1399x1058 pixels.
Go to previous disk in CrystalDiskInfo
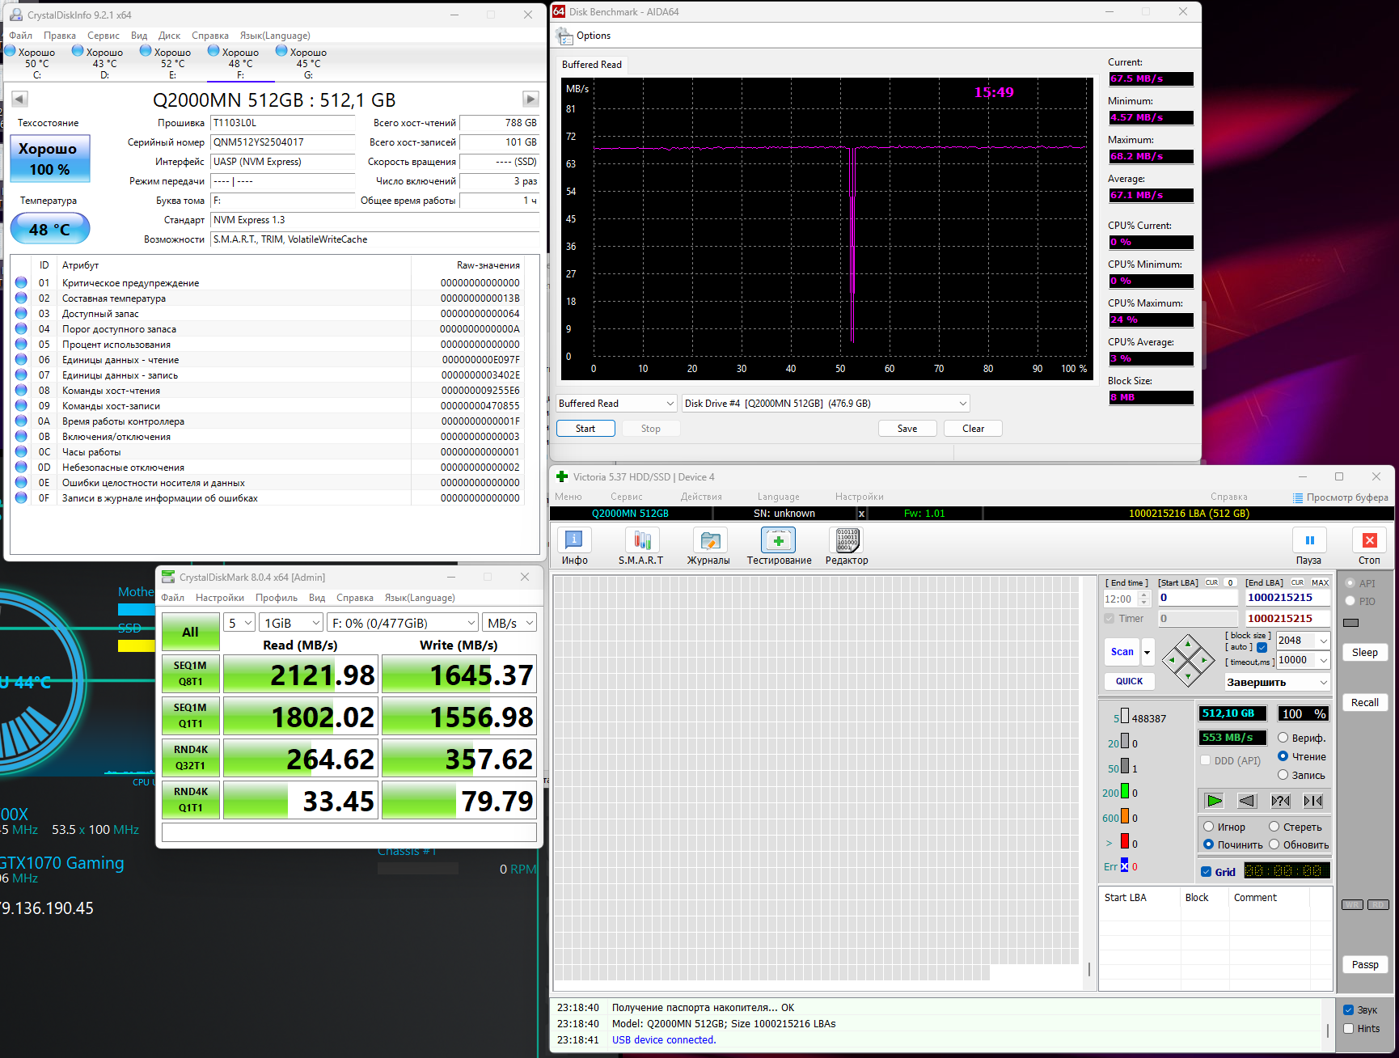click(19, 99)
